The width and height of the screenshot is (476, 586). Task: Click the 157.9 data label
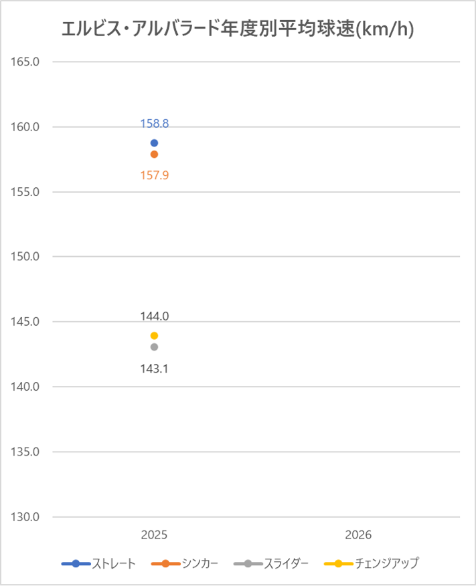(154, 176)
